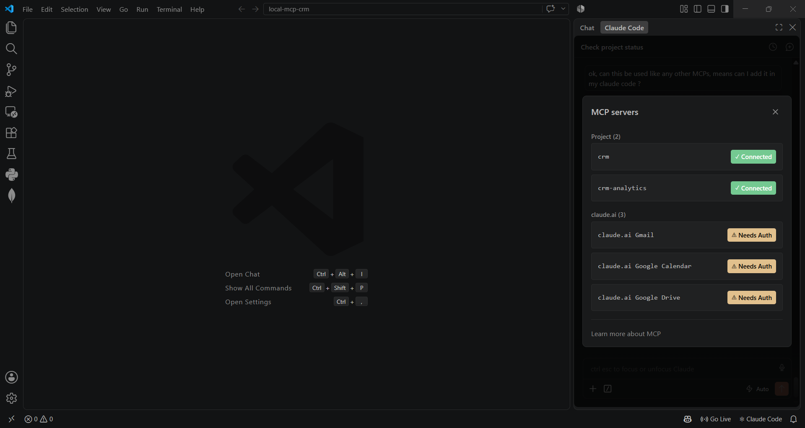Image resolution: width=805 pixels, height=428 pixels.
Task: Click the local-mcp-crm command center search box
Action: pos(402,9)
